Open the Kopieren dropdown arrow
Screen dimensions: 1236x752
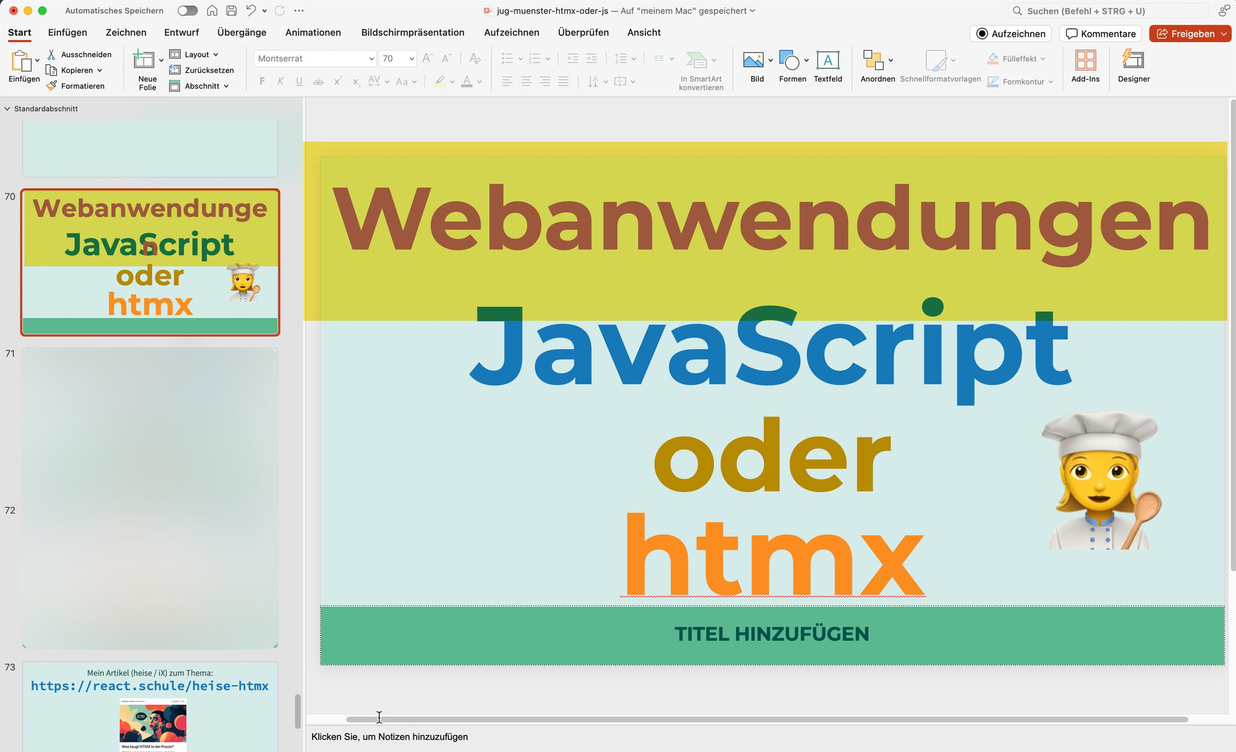pyautogui.click(x=99, y=70)
